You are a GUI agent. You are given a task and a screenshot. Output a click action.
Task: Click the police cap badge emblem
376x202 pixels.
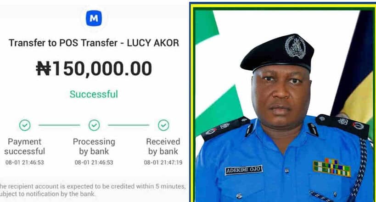pos(295,47)
